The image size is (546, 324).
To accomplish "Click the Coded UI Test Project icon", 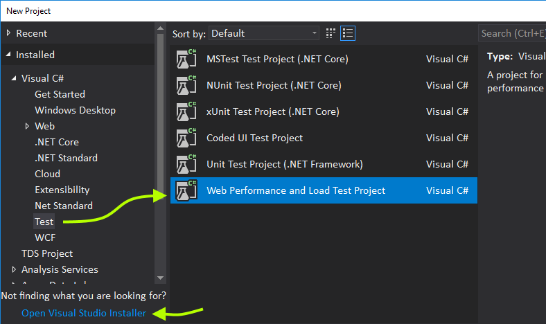I will pyautogui.click(x=186, y=138).
